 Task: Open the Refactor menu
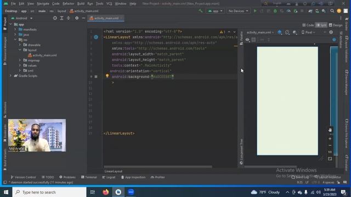68,4
